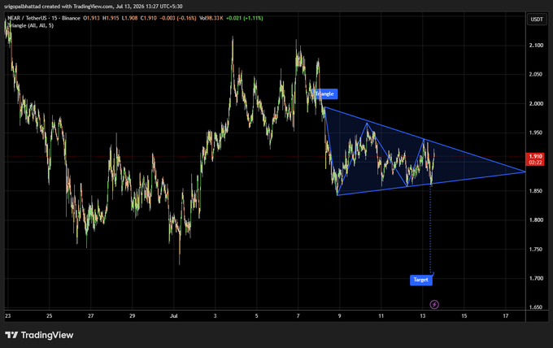Click the purple lightning bolt event icon
The width and height of the screenshot is (553, 348).
[434, 304]
